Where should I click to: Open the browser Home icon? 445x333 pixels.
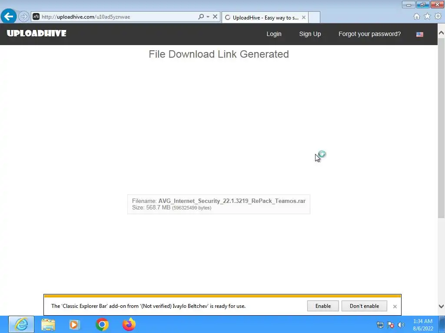[417, 16]
